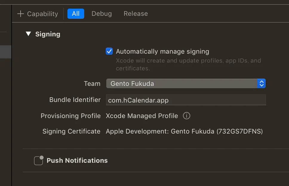
Task: Click the 'Automatically manage signing' label text
Action: click(162, 52)
